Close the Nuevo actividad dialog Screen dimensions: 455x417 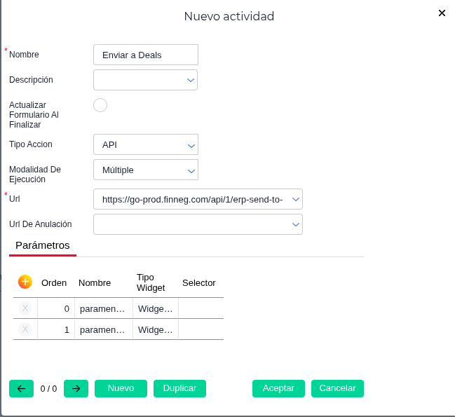point(442,13)
